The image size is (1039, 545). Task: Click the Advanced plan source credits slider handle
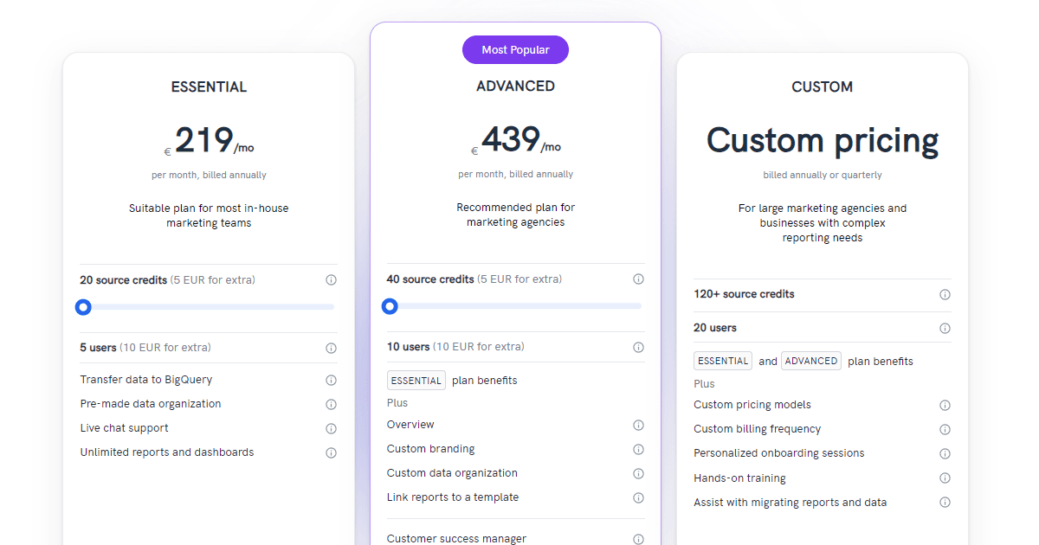click(390, 306)
